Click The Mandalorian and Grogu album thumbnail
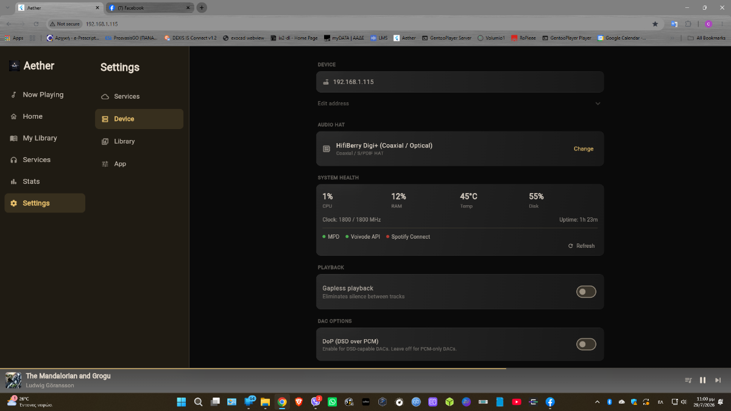 pos(13,380)
